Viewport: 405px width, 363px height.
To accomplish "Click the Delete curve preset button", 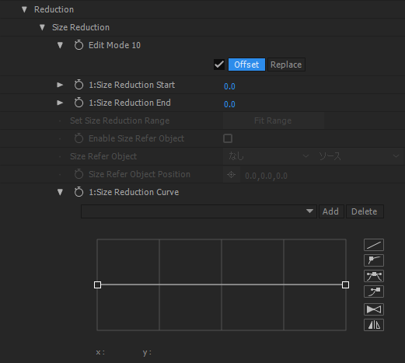I will coord(365,211).
